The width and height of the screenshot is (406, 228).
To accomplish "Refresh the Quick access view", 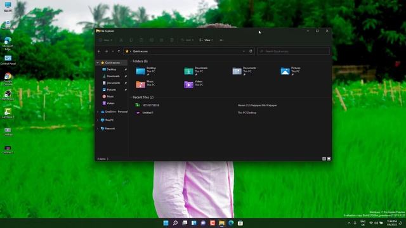I will (251, 51).
